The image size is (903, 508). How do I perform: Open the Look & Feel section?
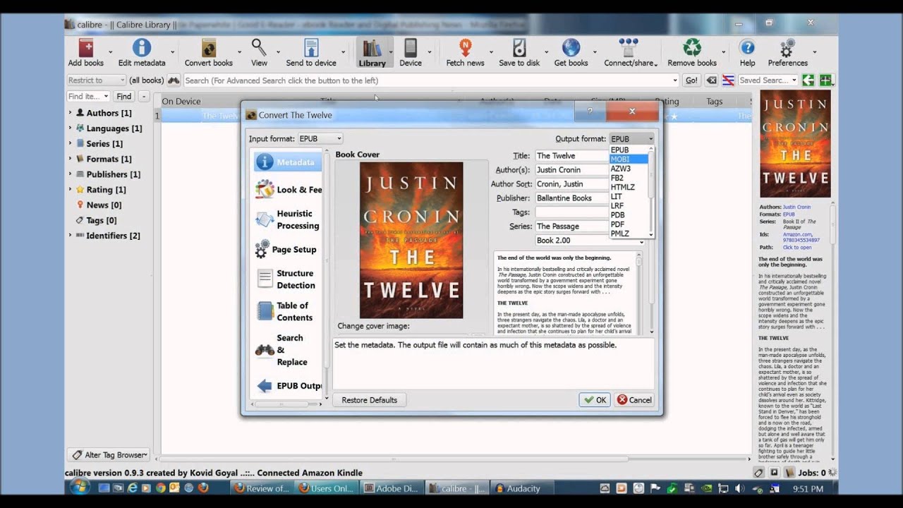287,189
